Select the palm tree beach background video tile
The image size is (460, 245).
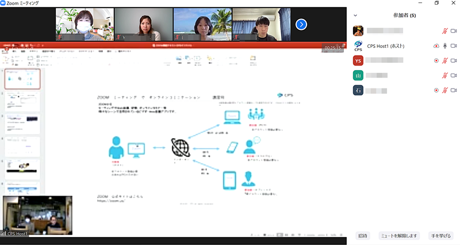point(202,24)
